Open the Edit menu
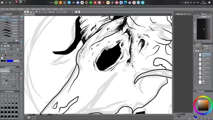 (7, 9)
